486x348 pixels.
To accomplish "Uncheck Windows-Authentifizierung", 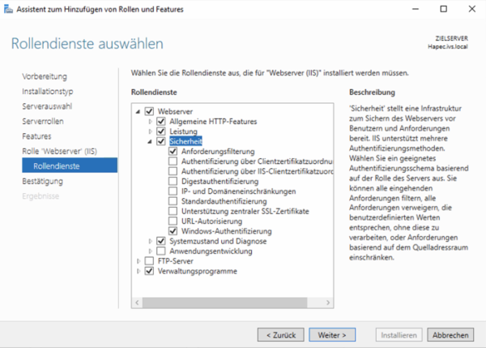I will tap(173, 231).
